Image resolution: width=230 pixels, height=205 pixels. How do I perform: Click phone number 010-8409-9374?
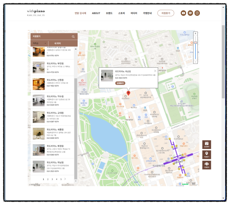(53, 138)
